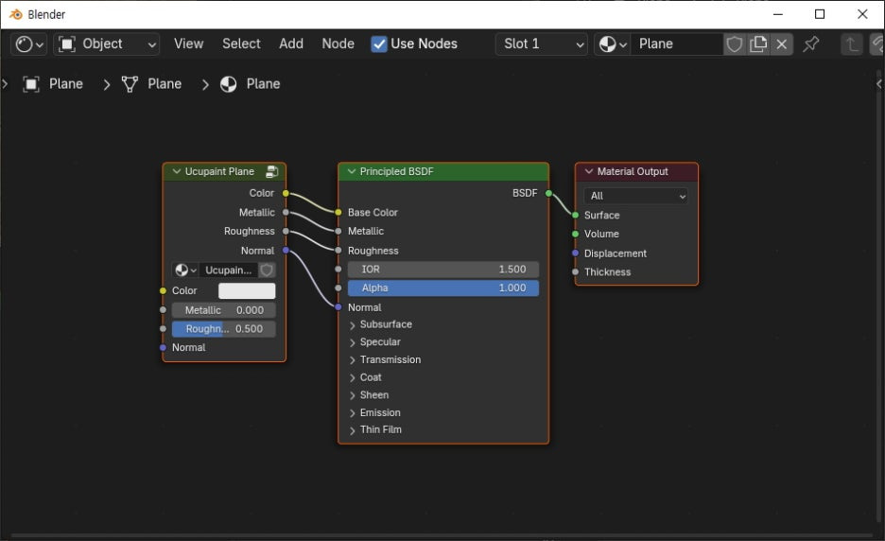Adjust the IOR 1.500 field
The width and height of the screenshot is (885, 541).
(443, 270)
